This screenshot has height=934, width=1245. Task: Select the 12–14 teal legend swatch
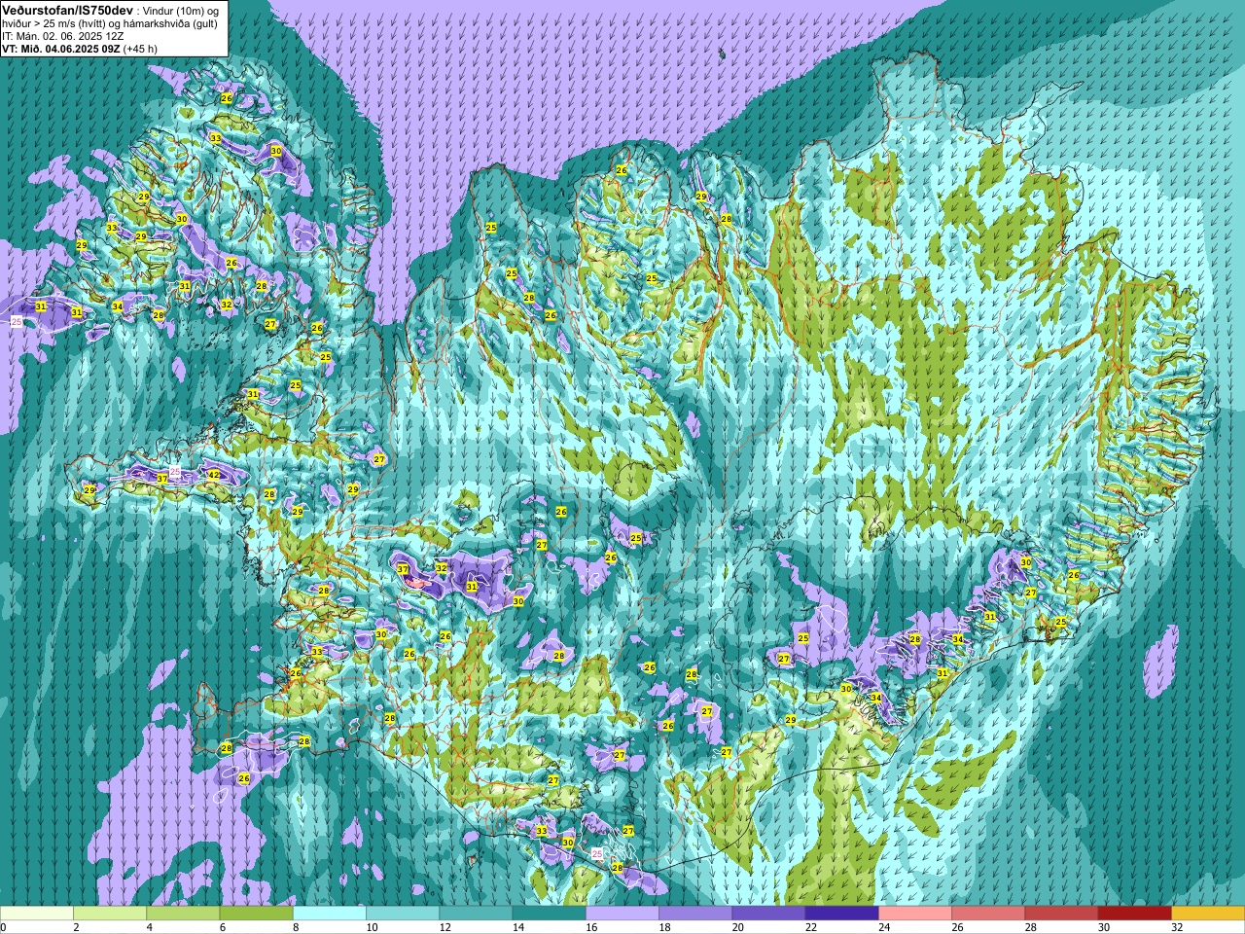[476, 914]
